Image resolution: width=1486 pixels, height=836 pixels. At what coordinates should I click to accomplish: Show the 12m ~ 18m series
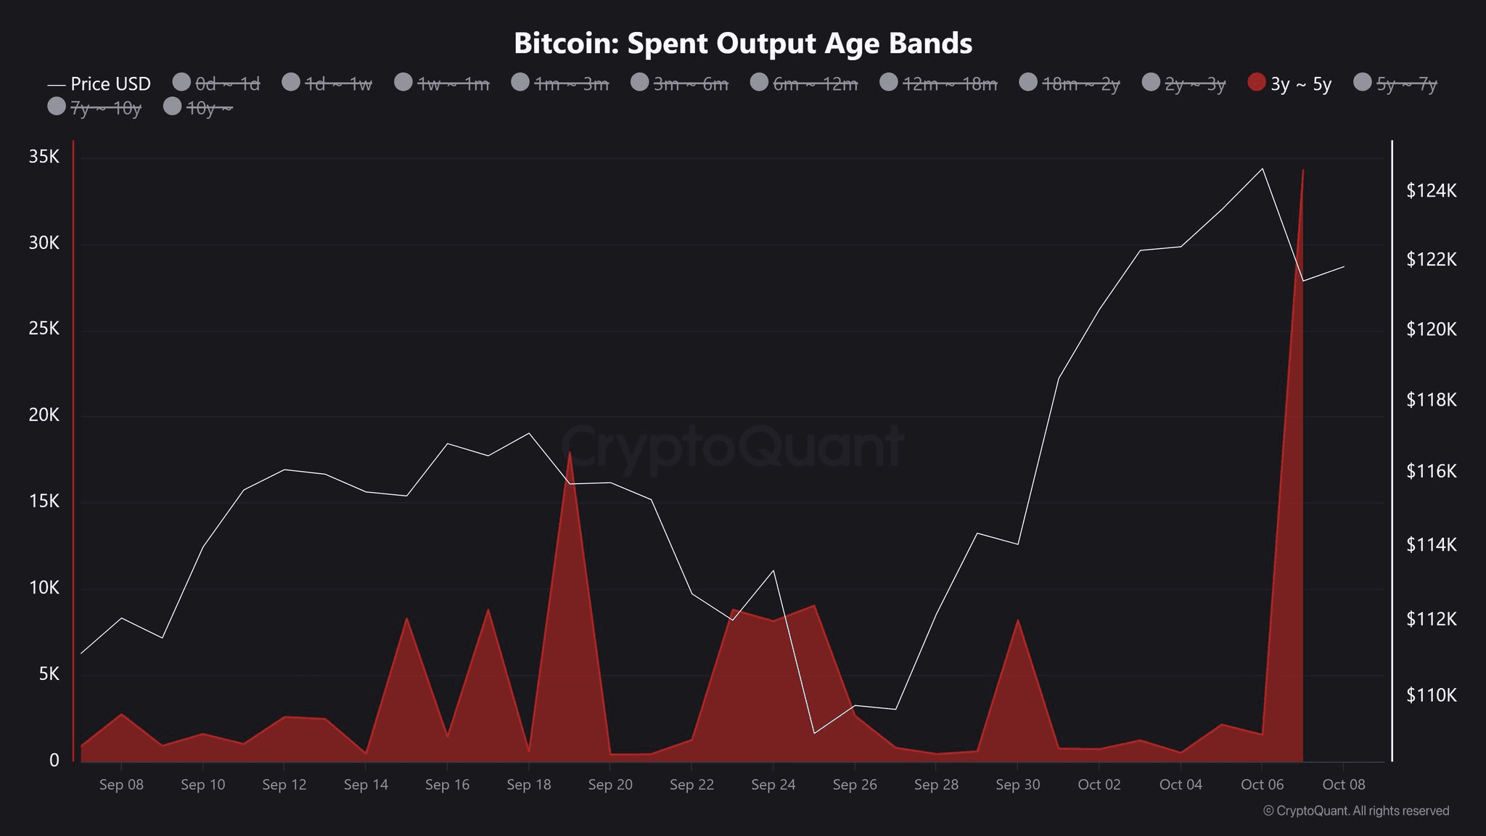click(889, 83)
